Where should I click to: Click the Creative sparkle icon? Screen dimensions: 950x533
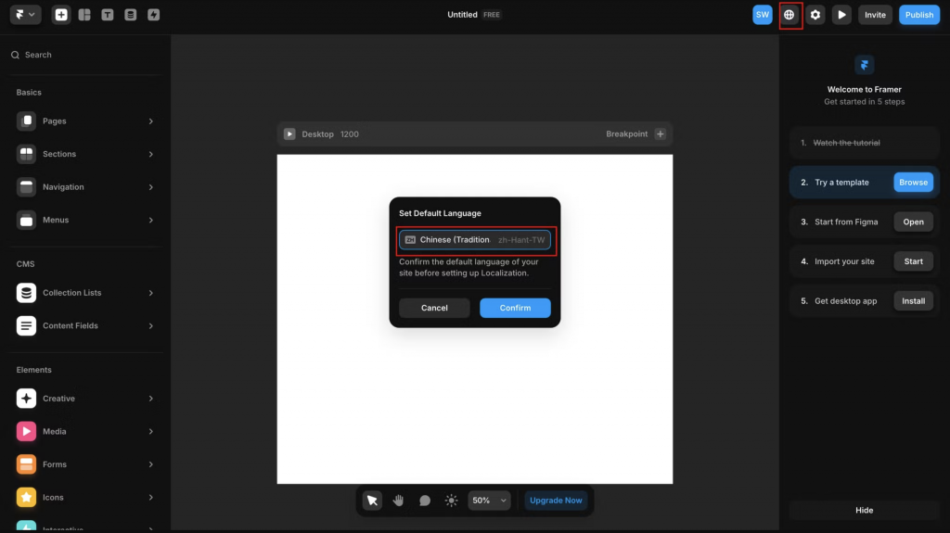pyautogui.click(x=26, y=399)
